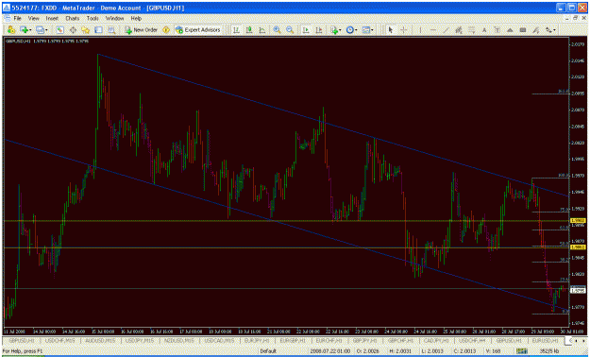Expand the Templates dropdown arrow
This screenshot has height=357, width=590.
(x=372, y=30)
